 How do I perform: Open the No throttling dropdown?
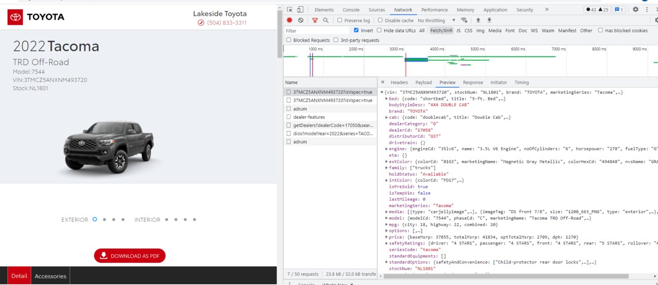pos(436,21)
